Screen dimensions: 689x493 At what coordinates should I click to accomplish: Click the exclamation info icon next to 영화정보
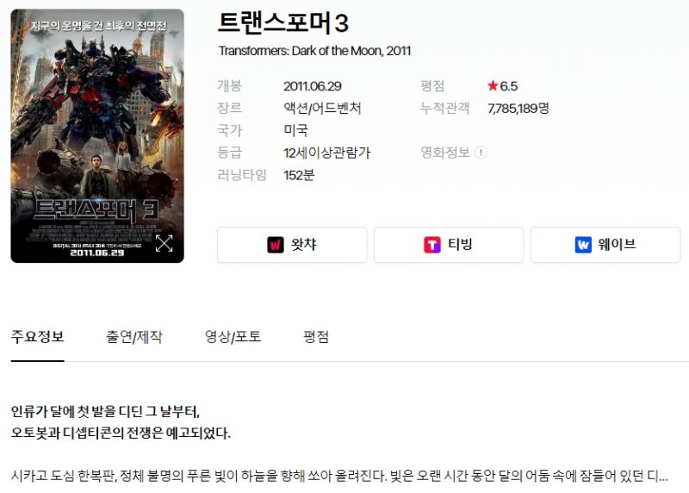point(481,153)
